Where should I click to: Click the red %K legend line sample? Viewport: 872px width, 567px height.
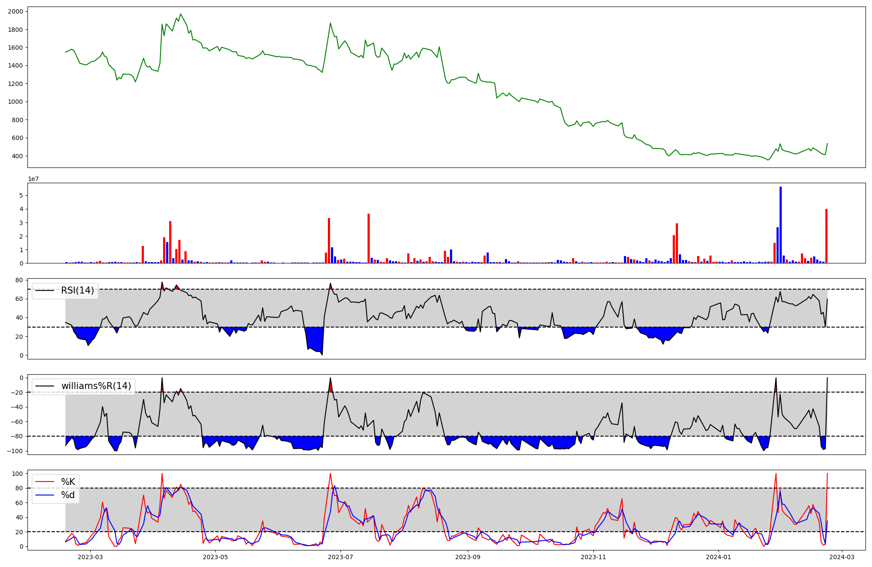[44, 482]
